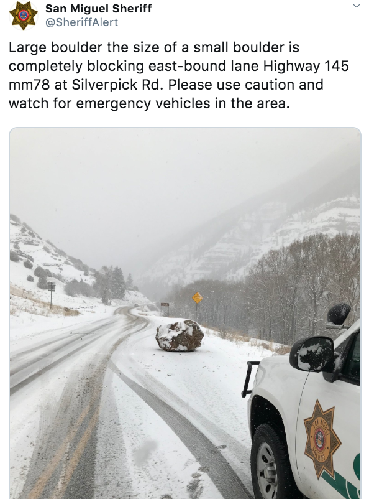Select the 'Silverpick Rd.' text in tweet

click(x=117, y=85)
